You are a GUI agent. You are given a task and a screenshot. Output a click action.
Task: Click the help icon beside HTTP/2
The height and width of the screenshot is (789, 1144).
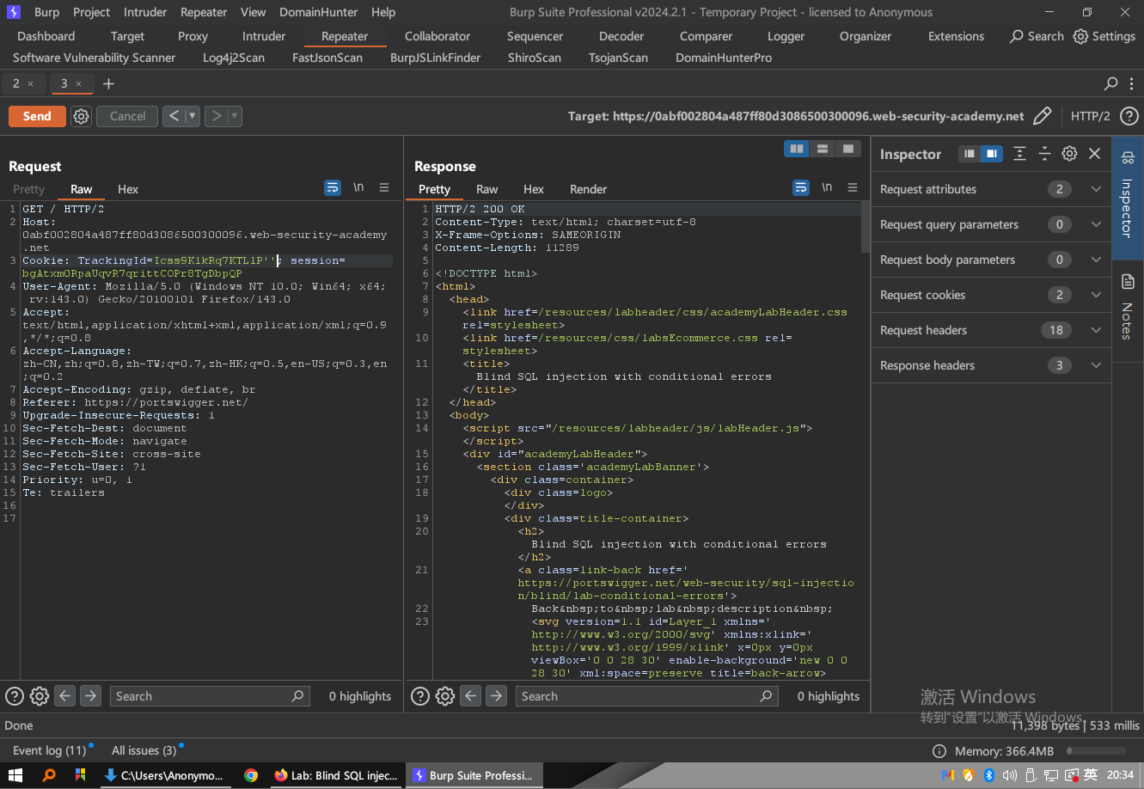[1129, 116]
